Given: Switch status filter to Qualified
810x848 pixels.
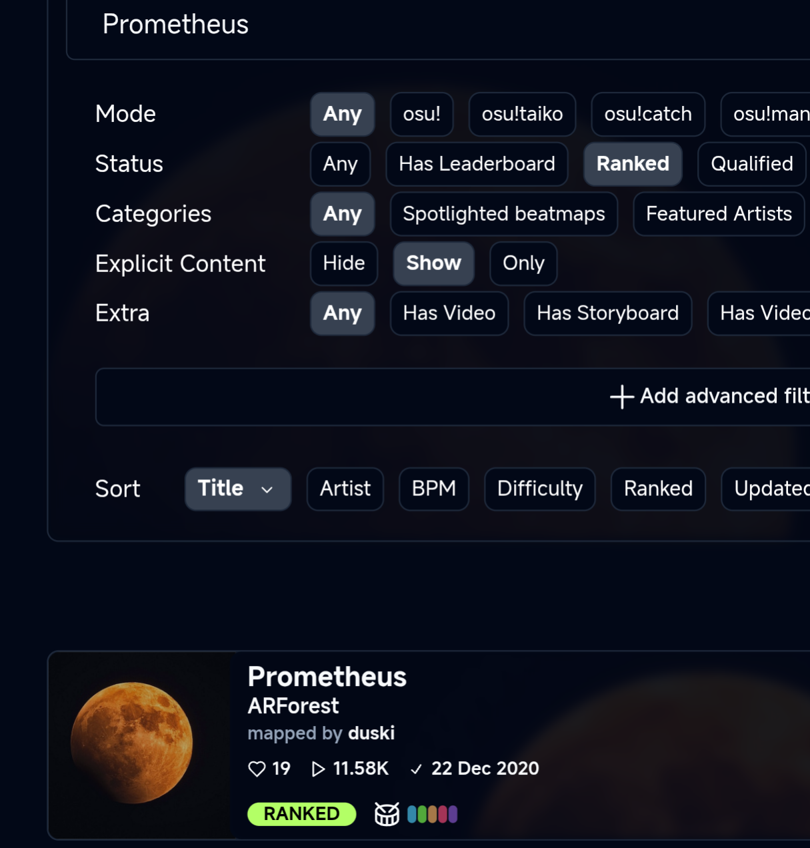Looking at the screenshot, I should pos(751,164).
